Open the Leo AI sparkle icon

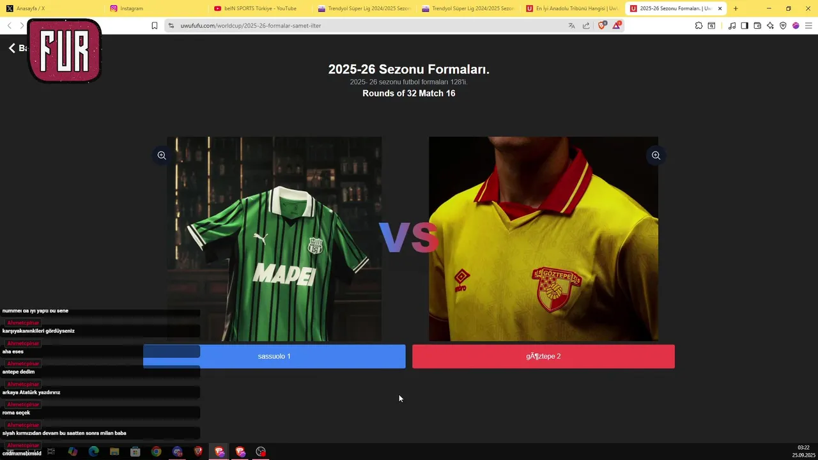click(770, 26)
